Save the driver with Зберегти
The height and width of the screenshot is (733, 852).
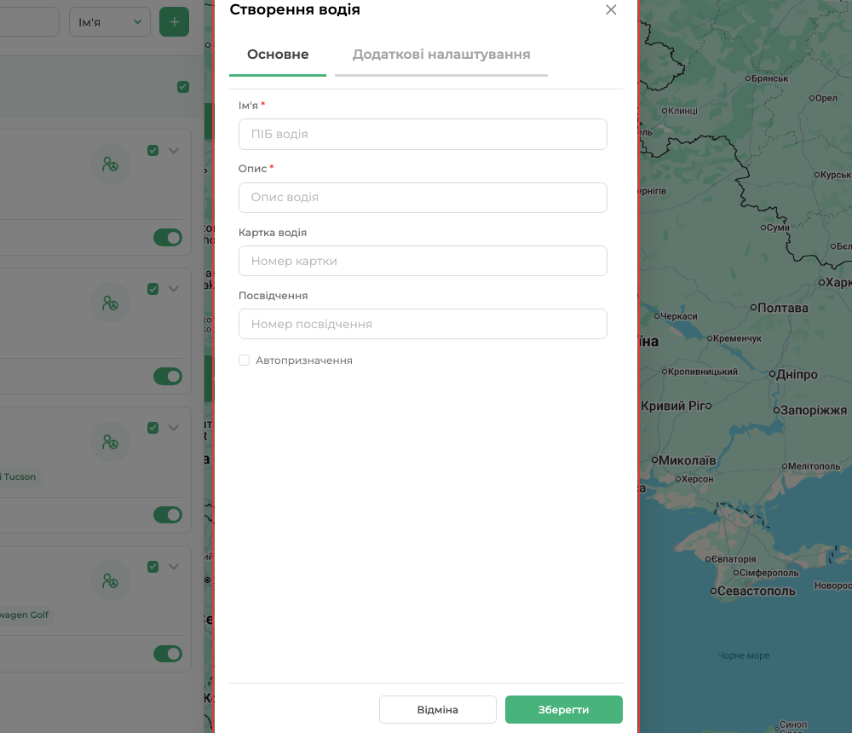[564, 710]
